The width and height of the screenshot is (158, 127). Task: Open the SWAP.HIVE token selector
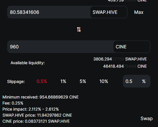tap(109, 12)
